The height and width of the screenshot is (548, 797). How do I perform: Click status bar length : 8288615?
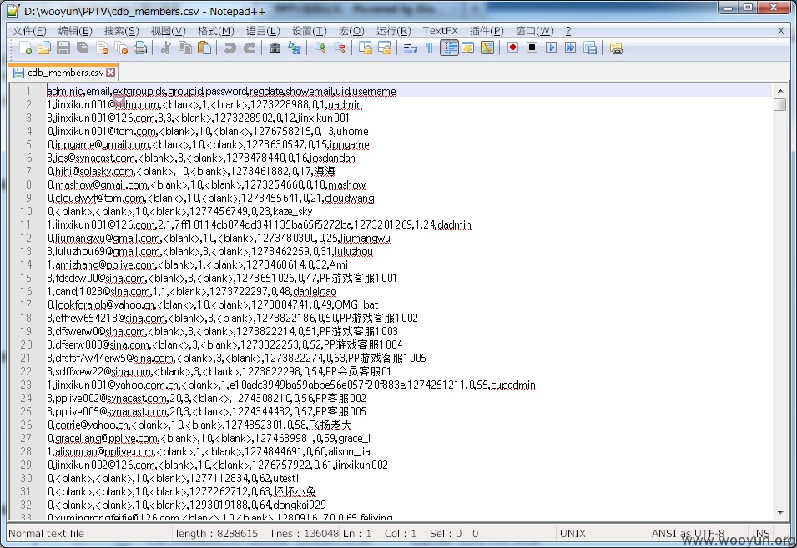coord(217,534)
